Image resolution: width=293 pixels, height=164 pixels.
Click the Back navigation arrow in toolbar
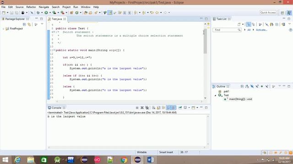(x=157, y=13)
